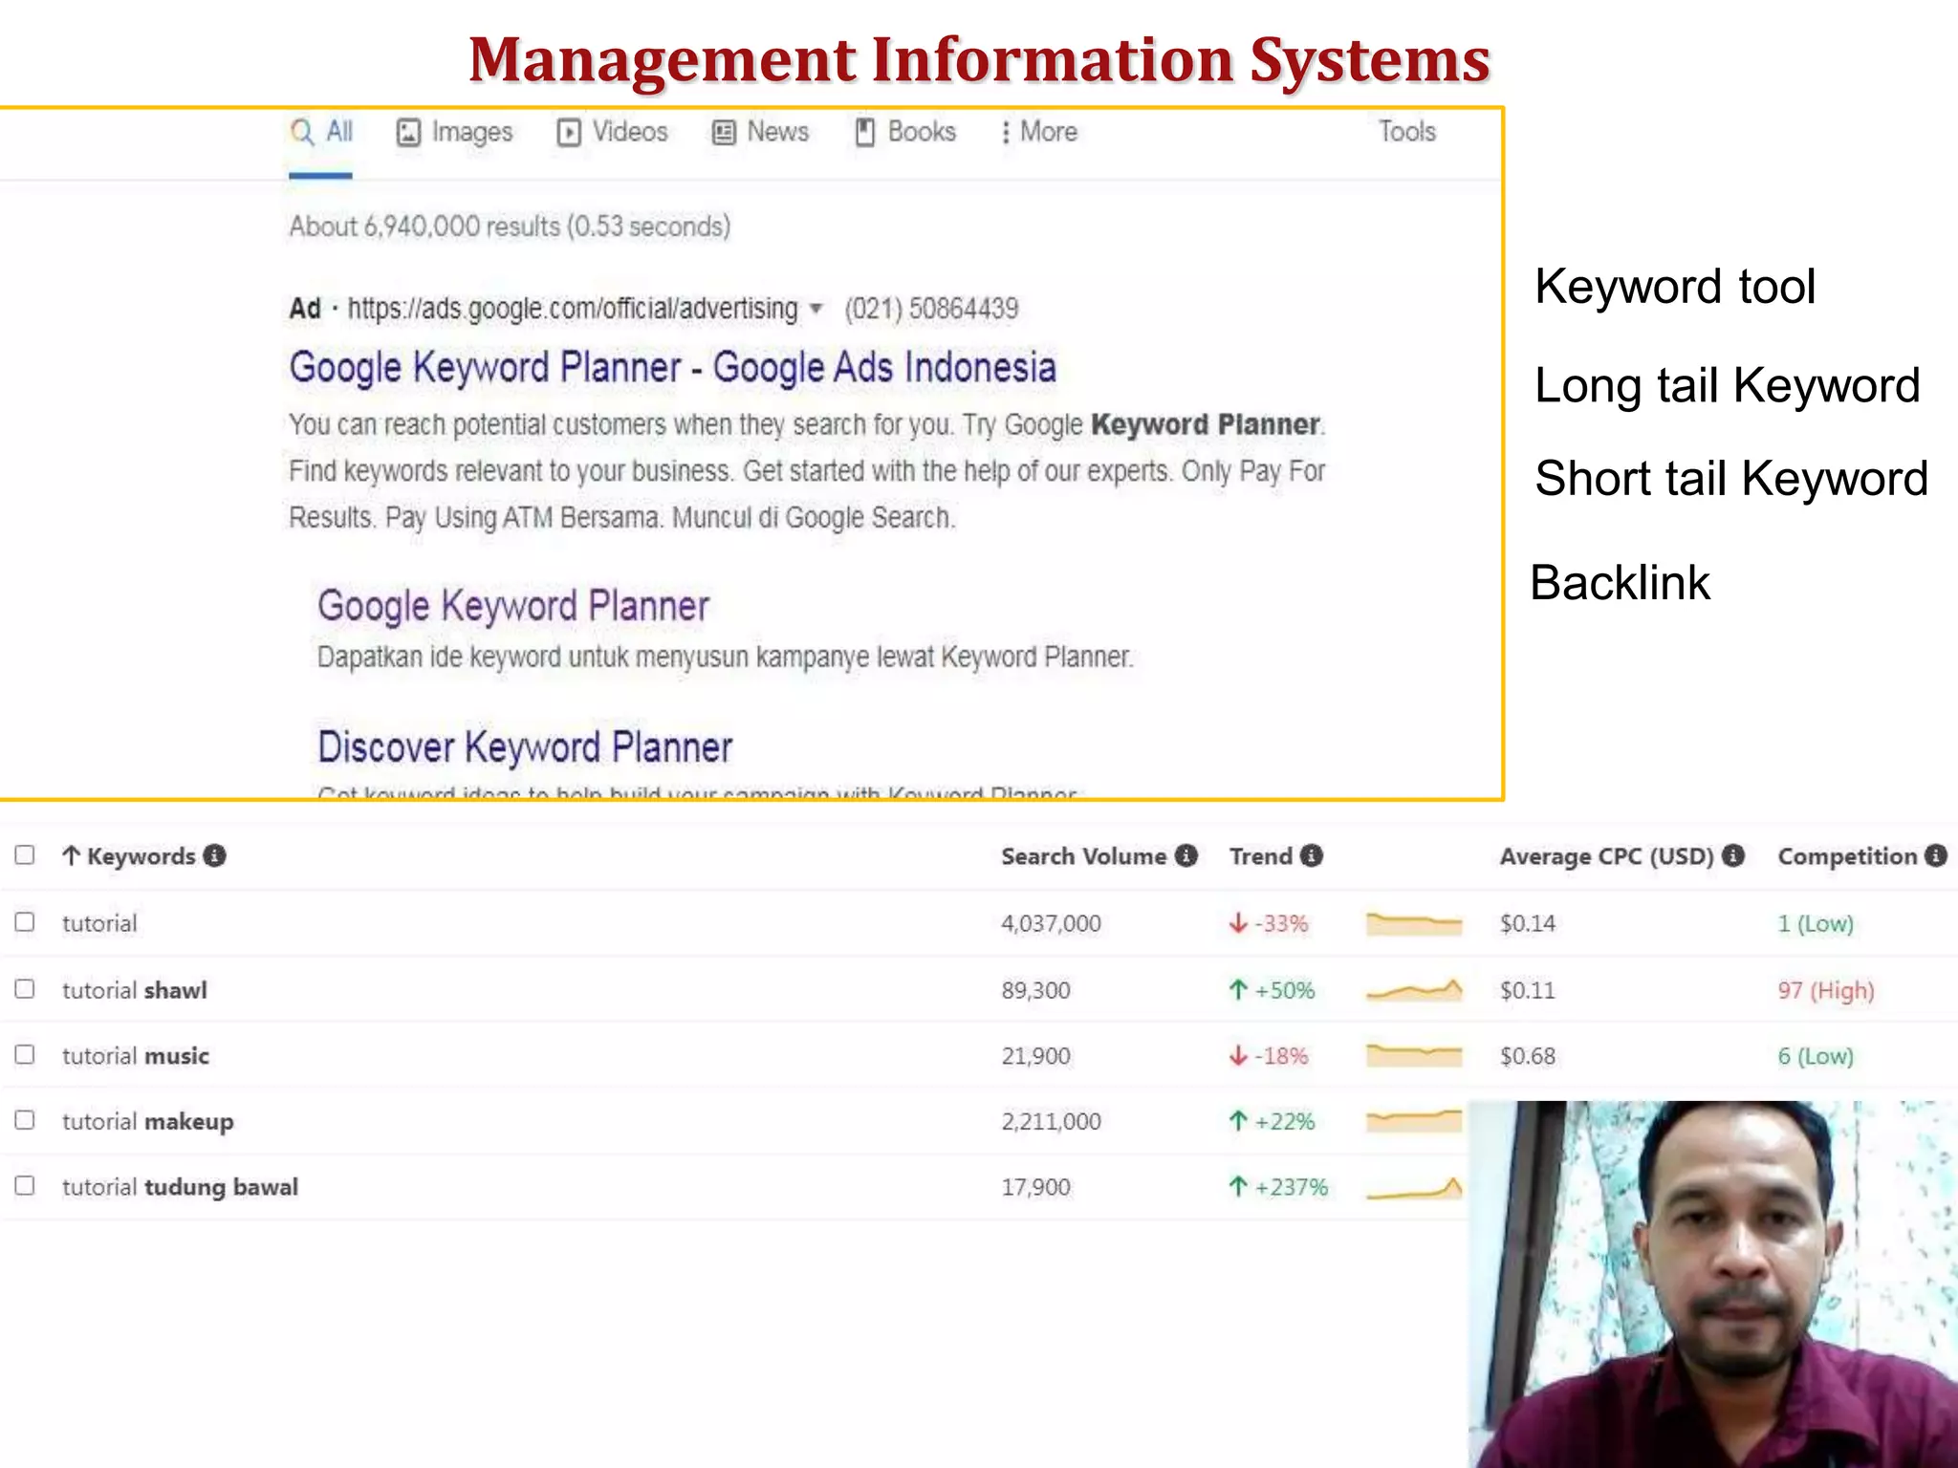The width and height of the screenshot is (1958, 1468).
Task: Click the info icon next to Trend
Action: click(x=1312, y=855)
